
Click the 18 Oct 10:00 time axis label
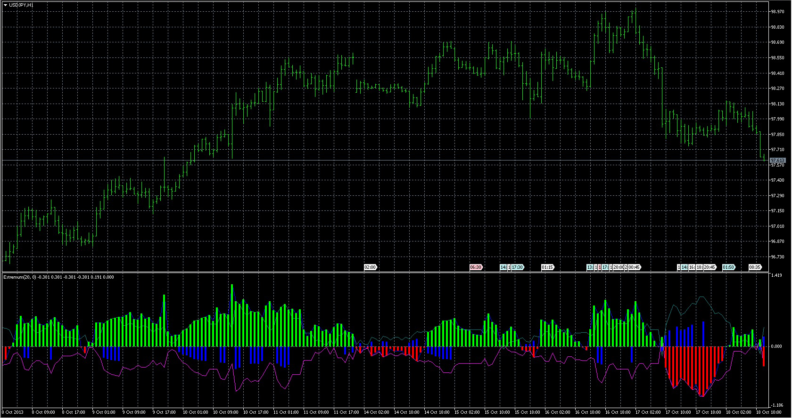coord(769,412)
